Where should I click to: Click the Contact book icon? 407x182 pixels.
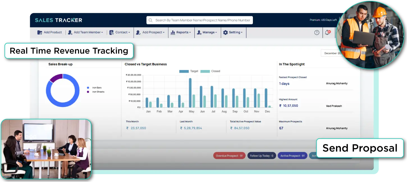111,32
